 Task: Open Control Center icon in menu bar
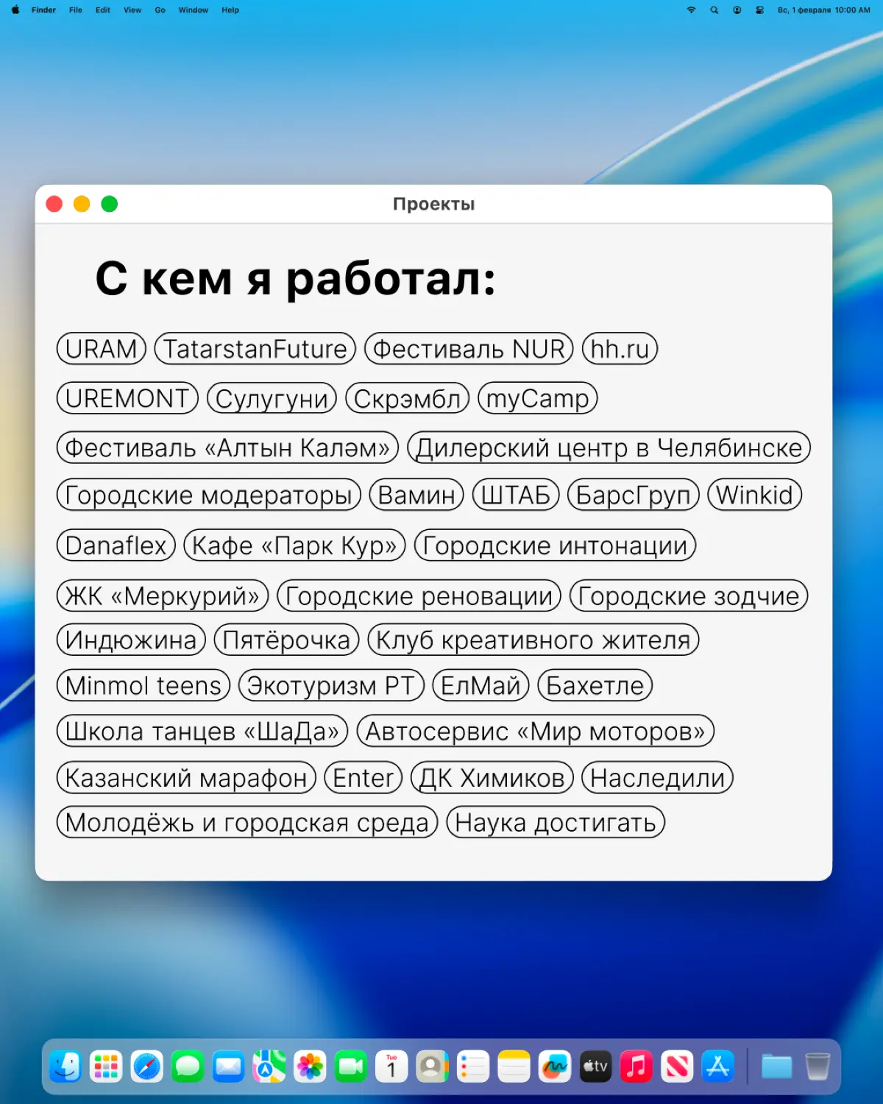tap(759, 10)
